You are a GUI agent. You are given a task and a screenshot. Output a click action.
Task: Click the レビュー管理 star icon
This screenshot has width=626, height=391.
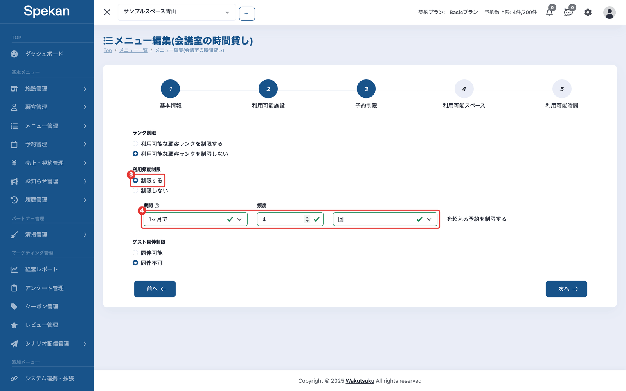coord(14,325)
